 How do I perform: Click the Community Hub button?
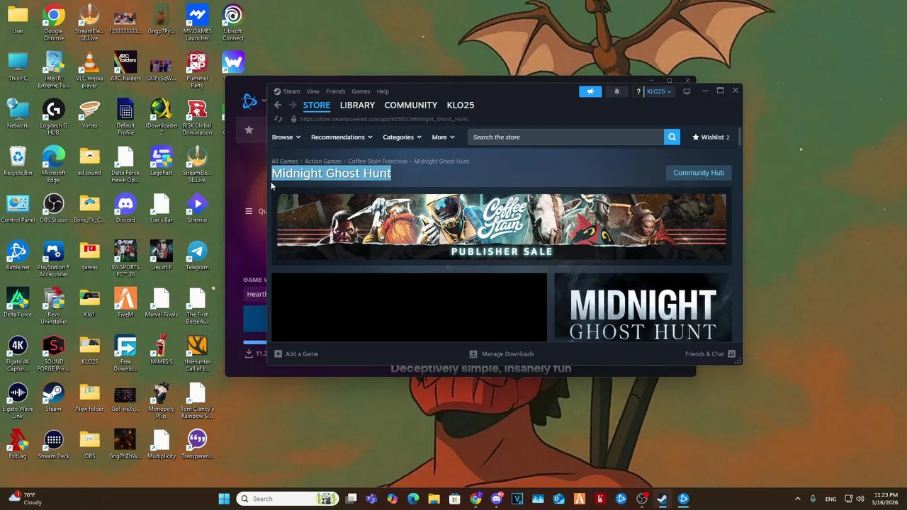(x=699, y=173)
